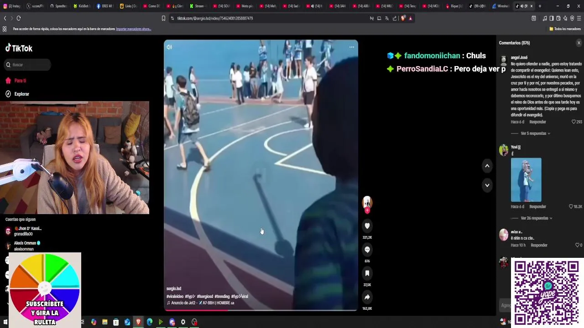Bookmark this page with the address bar icon
Image resolution: width=584 pixels, height=328 pixels.
pos(163,18)
